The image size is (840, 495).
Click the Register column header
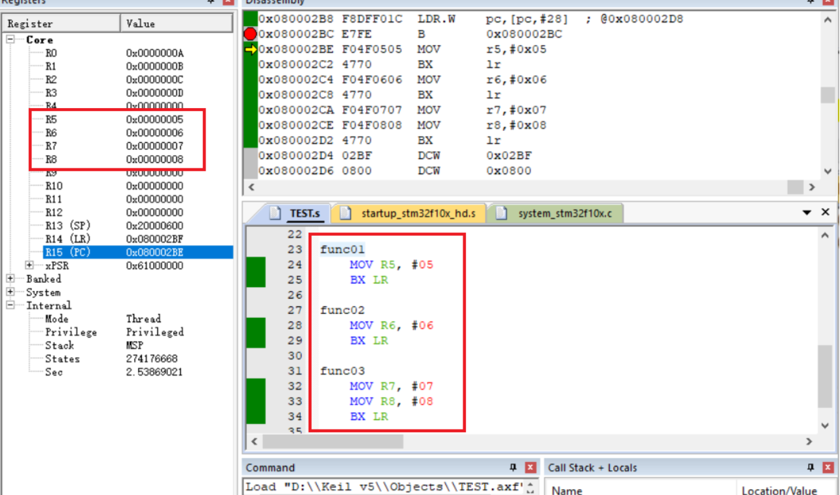61,24
